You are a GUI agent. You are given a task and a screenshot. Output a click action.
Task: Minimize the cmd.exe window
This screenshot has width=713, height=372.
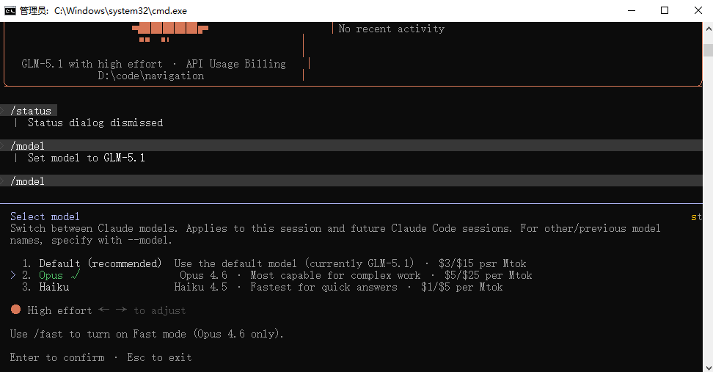tap(632, 10)
